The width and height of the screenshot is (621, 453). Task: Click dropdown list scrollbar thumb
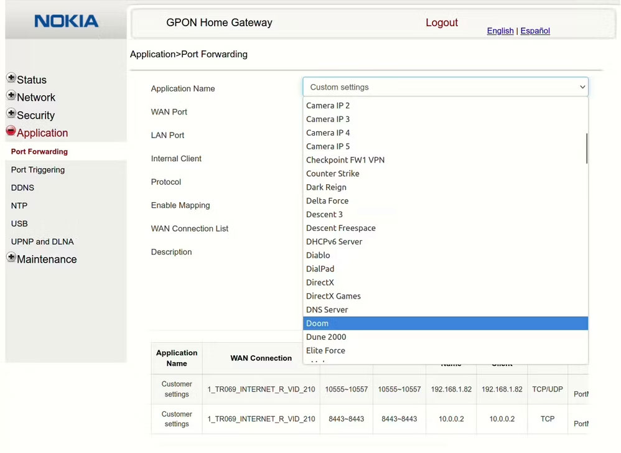pos(586,148)
